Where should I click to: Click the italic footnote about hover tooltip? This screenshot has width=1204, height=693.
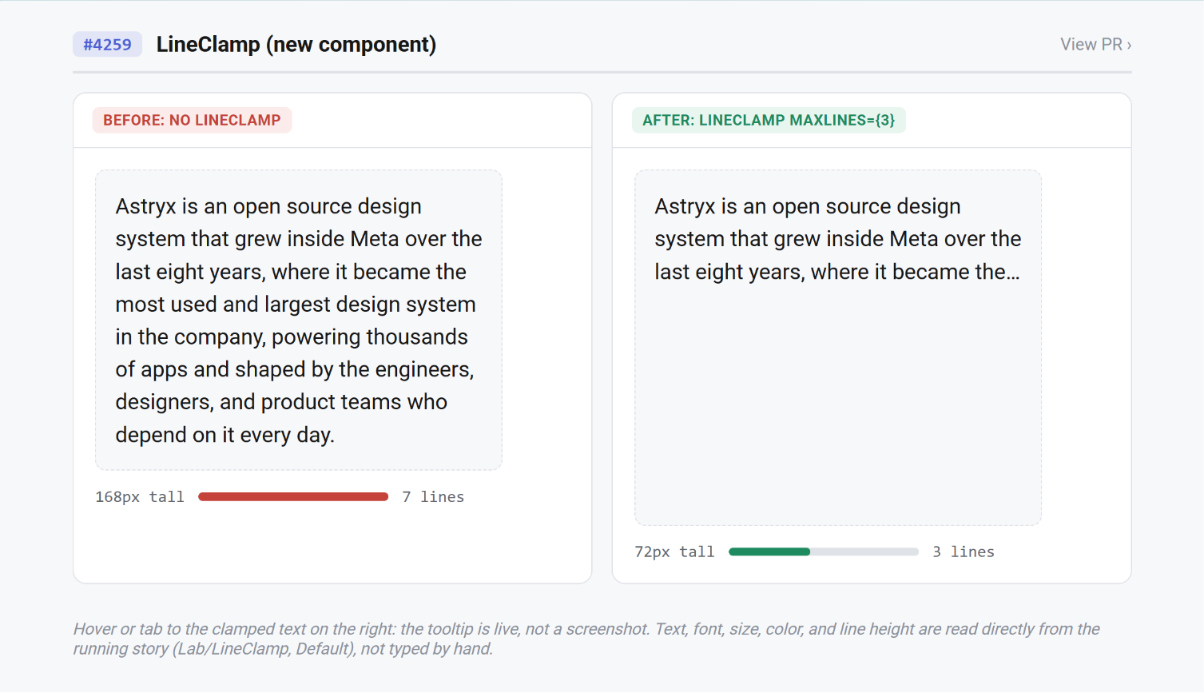click(x=586, y=639)
